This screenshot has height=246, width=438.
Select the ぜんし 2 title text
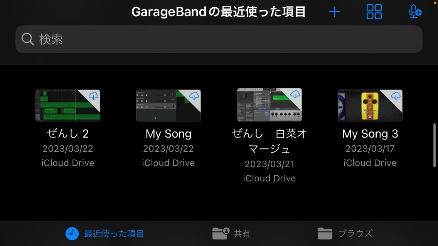coord(67,134)
